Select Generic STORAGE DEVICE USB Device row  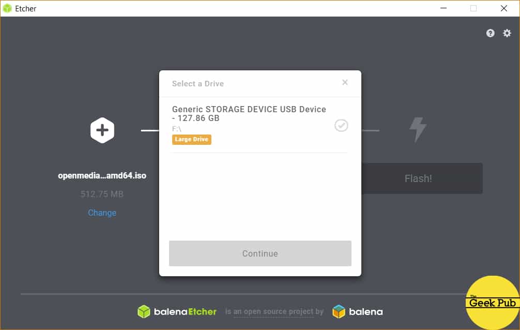pyautogui.click(x=259, y=126)
